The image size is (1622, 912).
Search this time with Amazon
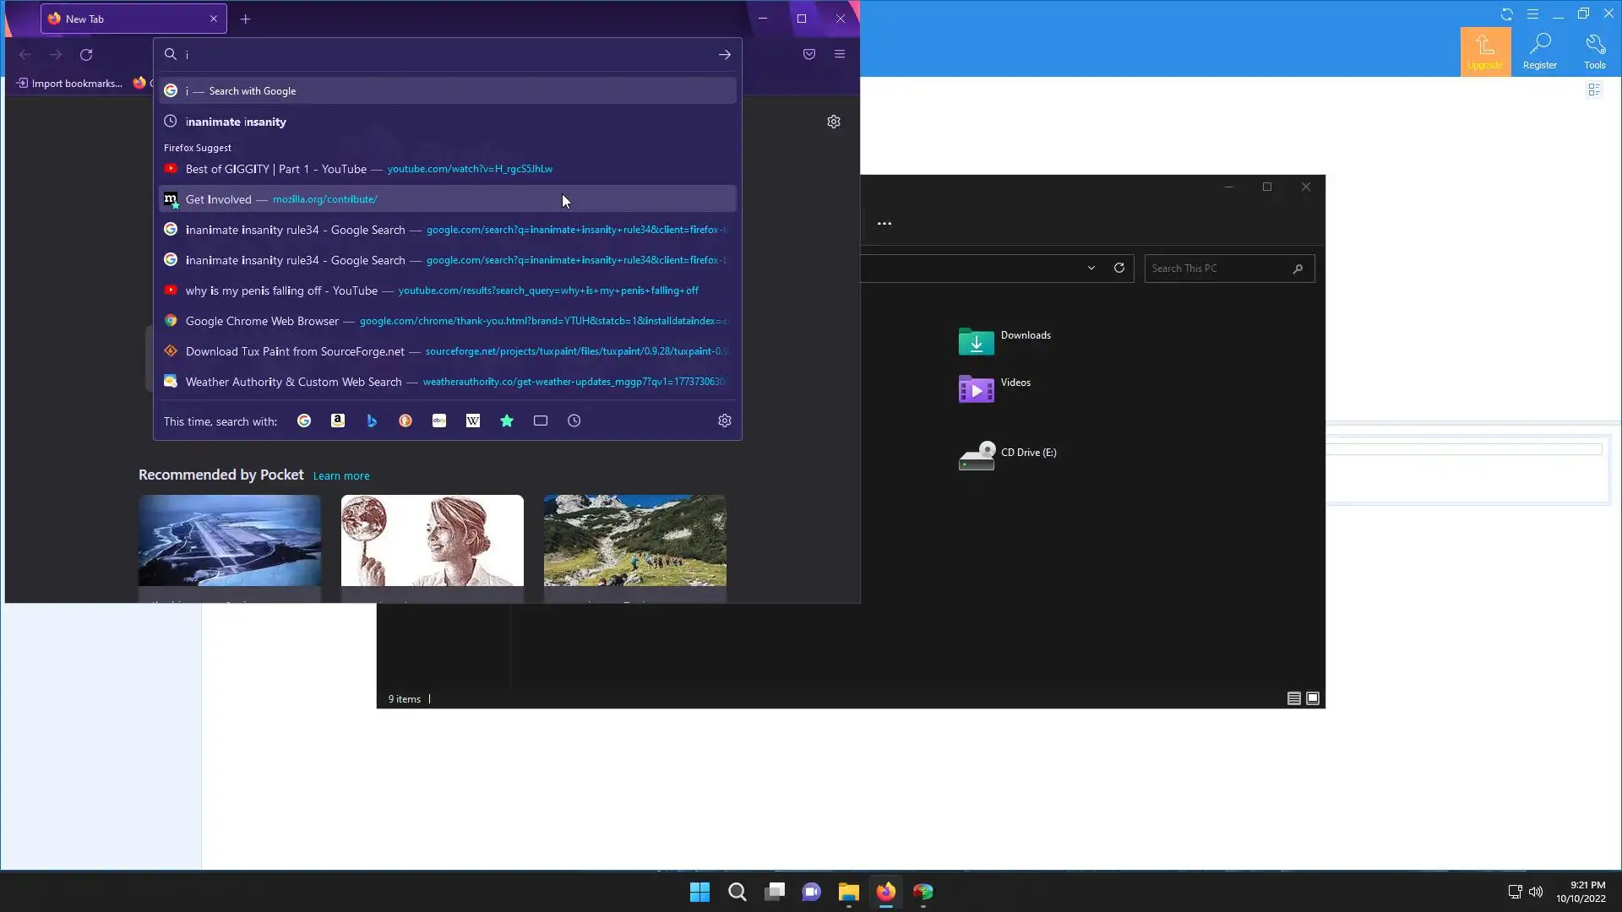[338, 421]
